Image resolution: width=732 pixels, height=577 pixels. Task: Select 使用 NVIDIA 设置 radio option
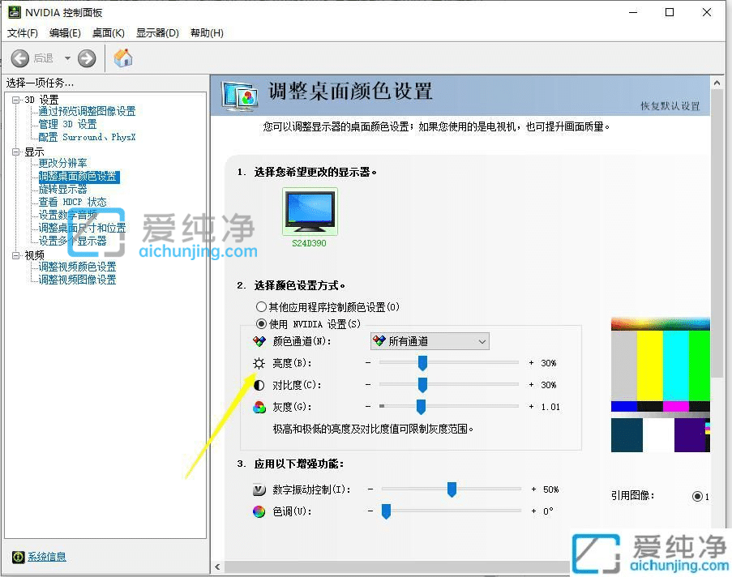(x=262, y=323)
